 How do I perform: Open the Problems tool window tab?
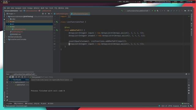tap(19, 104)
